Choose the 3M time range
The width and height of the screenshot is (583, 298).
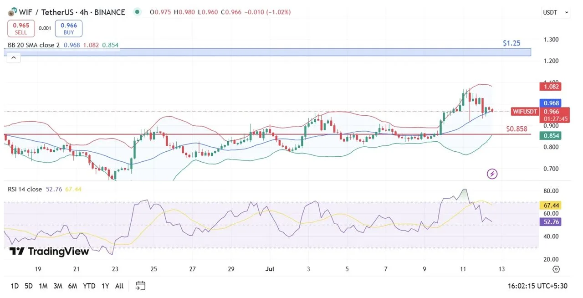[57, 286]
